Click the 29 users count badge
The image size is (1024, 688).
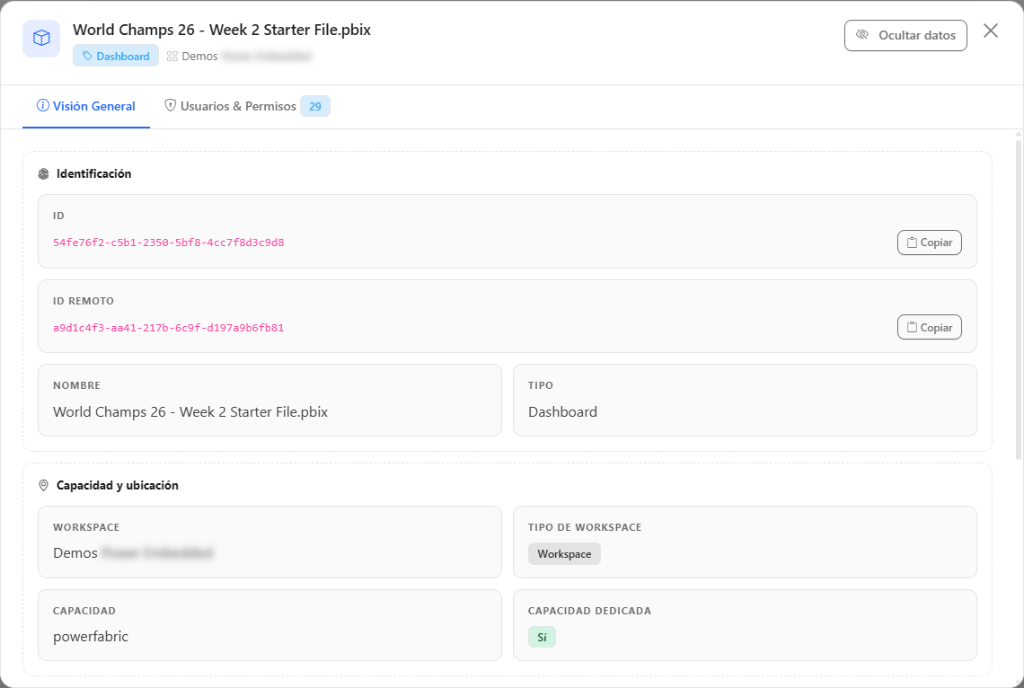(315, 106)
